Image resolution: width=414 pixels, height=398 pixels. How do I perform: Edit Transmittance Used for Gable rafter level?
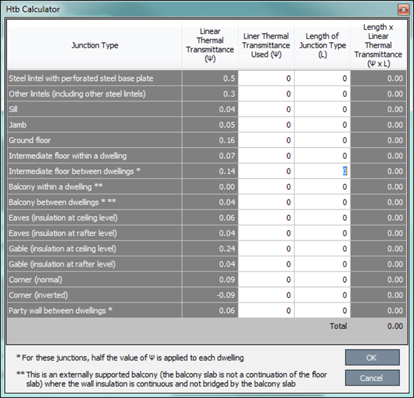pyautogui.click(x=266, y=264)
